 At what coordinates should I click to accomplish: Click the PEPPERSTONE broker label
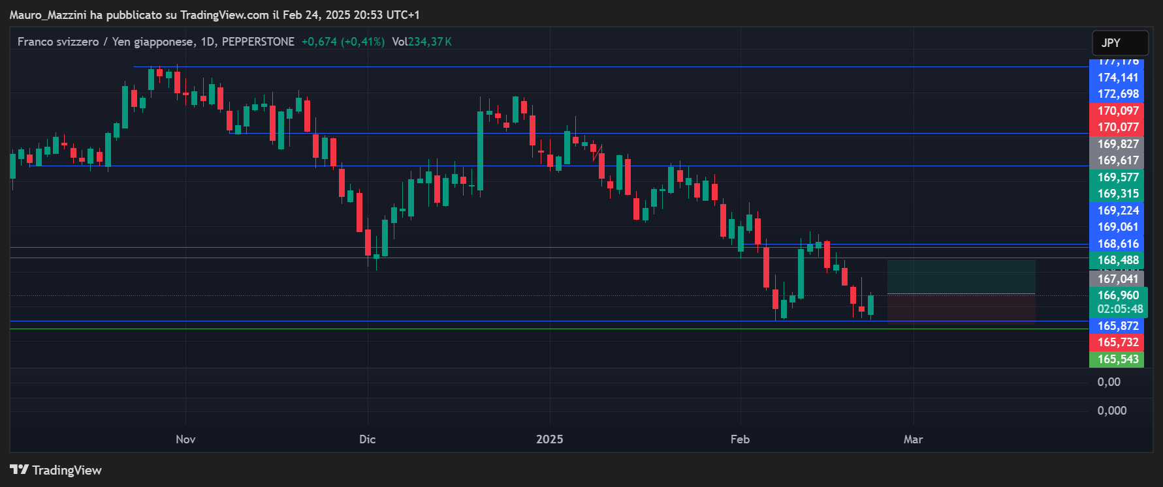[x=258, y=42]
